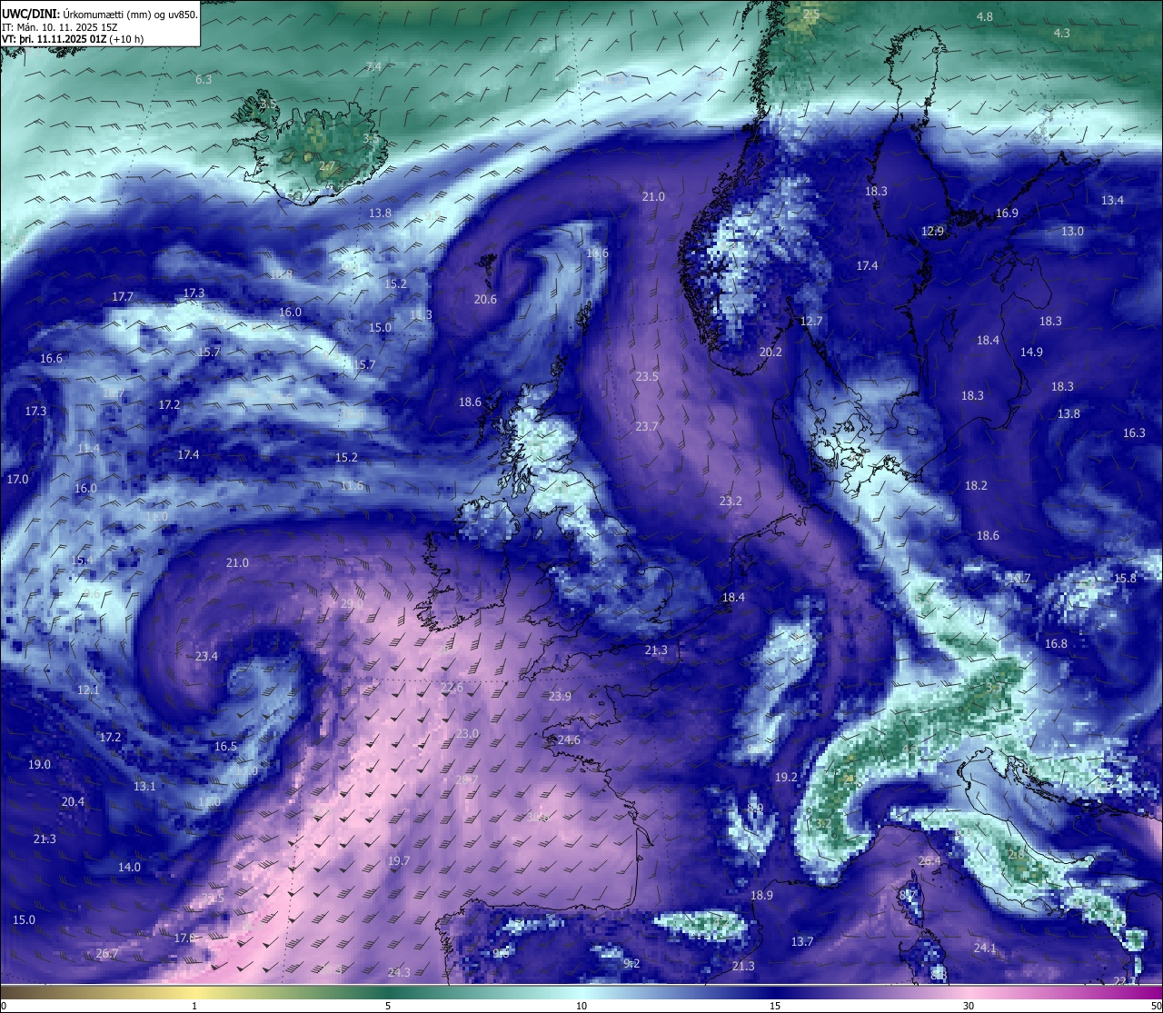Click the "UWC/DINI" map title text
Image resolution: width=1163 pixels, height=1013 pixels.
pyautogui.click(x=30, y=15)
